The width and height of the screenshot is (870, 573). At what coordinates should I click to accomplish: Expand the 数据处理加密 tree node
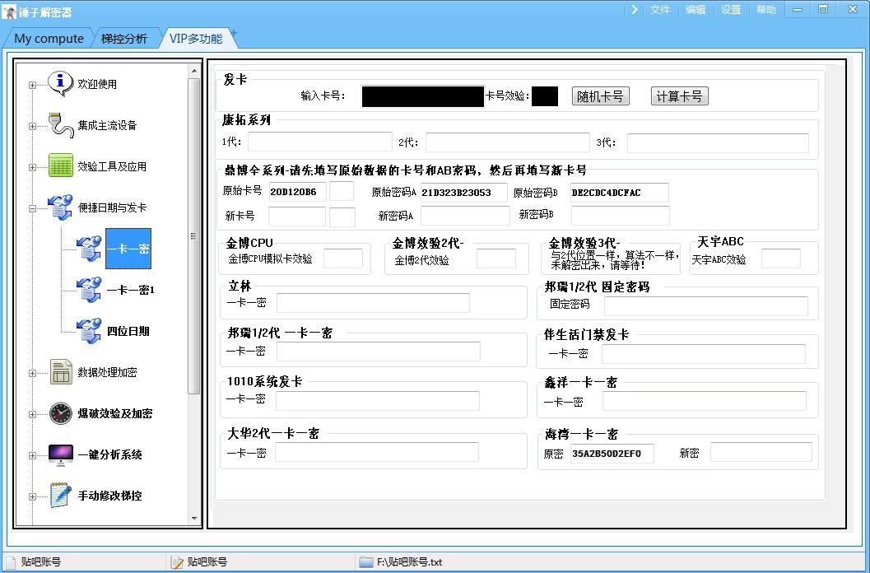32,373
